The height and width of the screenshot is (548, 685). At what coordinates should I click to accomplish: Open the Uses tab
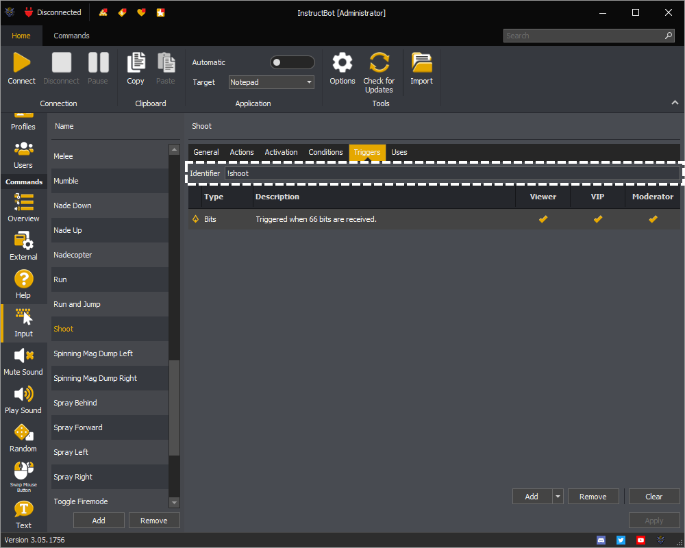click(x=399, y=152)
